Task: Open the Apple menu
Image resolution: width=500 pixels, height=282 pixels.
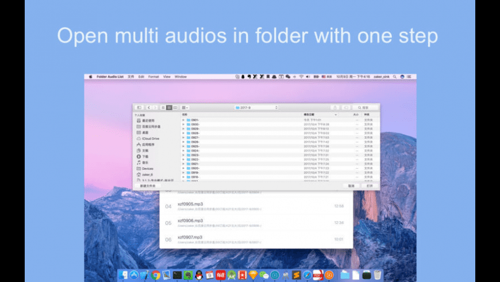Action: (x=91, y=77)
